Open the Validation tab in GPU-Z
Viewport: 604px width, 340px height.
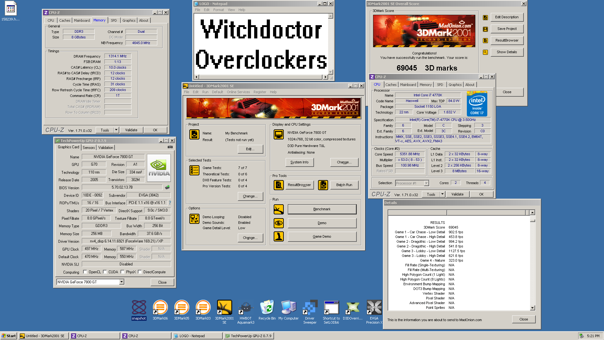click(x=106, y=148)
